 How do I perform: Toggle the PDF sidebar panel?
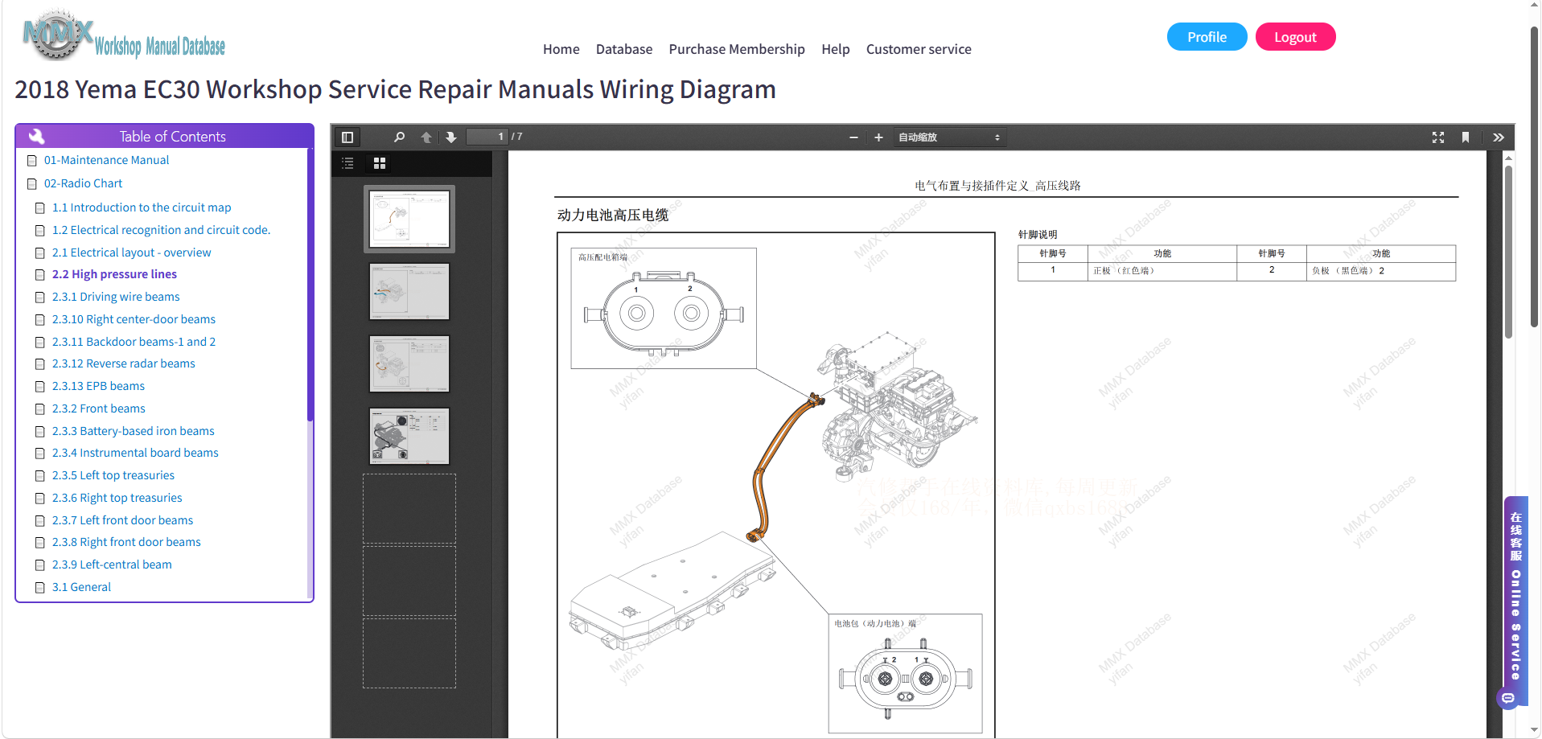click(347, 138)
